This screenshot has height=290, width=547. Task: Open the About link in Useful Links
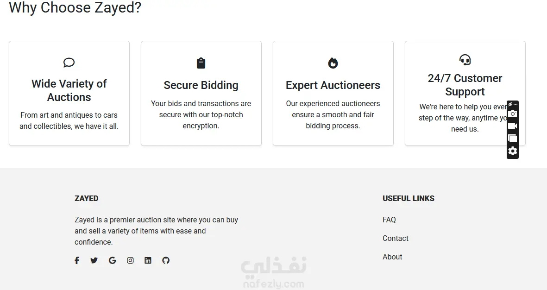coord(392,257)
